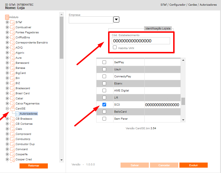Open the Empresa dropdown arrow

tap(116, 19)
